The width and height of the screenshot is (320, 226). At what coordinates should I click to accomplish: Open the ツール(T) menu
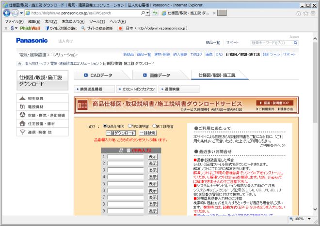(x=97, y=22)
